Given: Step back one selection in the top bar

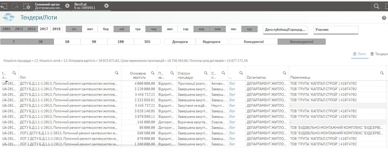Looking at the screenshot, I should (x=3, y=6).
